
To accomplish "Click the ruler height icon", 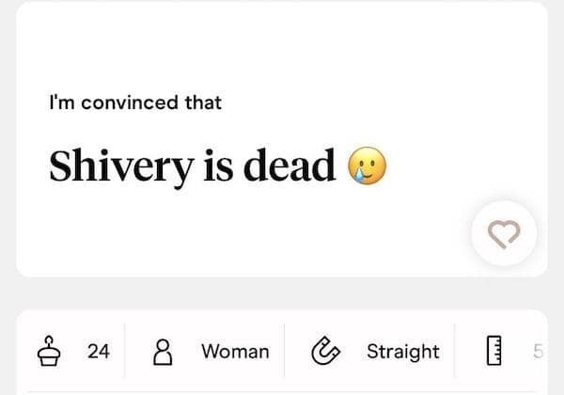I will tap(493, 352).
